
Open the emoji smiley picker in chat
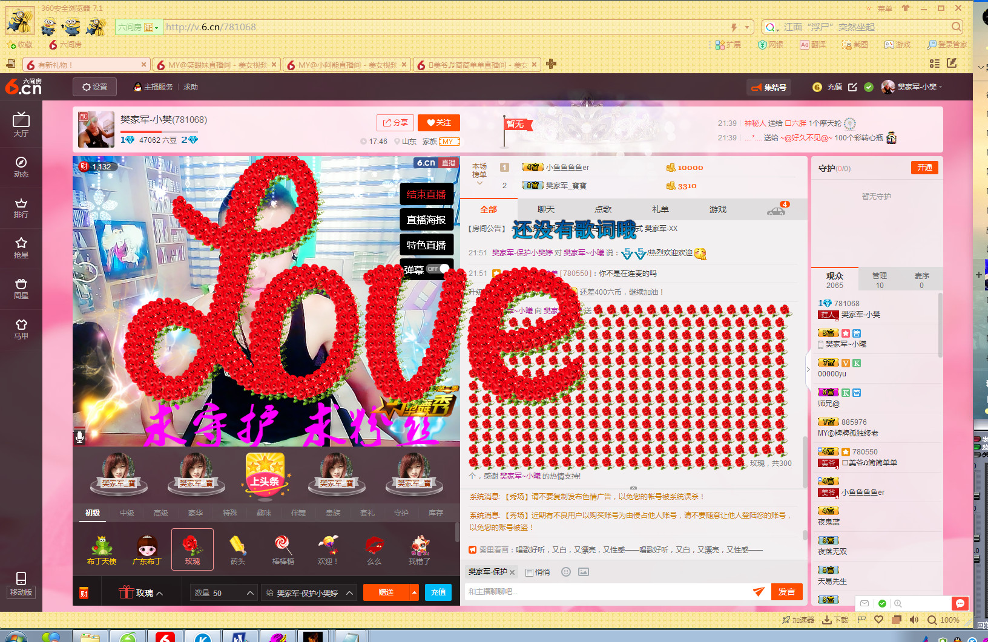(x=566, y=572)
